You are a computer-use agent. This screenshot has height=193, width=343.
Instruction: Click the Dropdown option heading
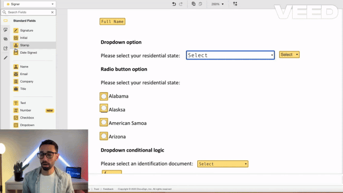(121, 42)
